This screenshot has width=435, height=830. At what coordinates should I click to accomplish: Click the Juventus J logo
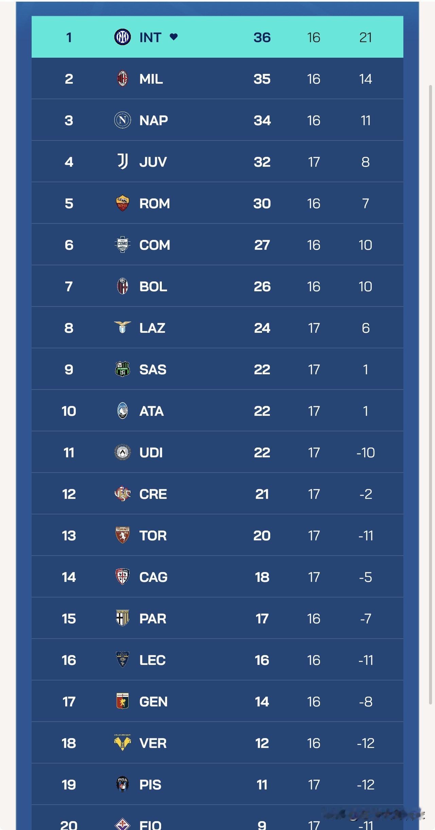point(123,161)
